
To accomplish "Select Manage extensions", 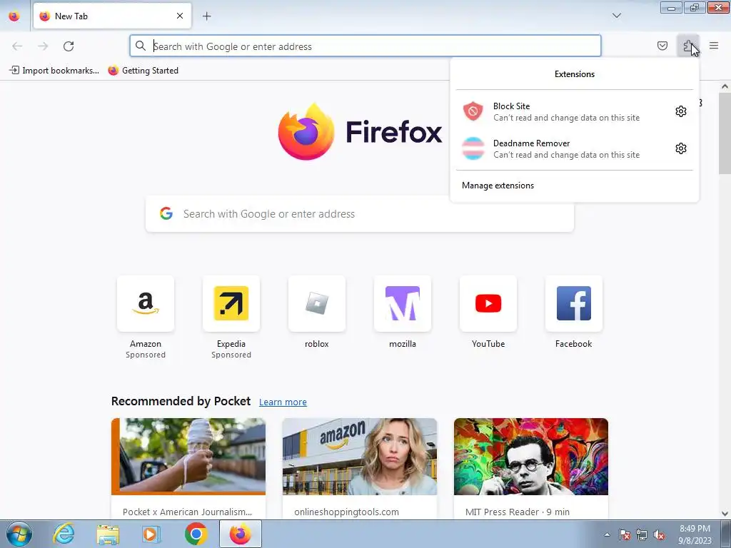I will point(498,186).
